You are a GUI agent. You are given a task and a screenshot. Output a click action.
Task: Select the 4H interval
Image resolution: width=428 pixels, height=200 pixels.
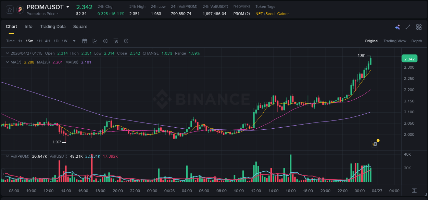tap(48, 41)
